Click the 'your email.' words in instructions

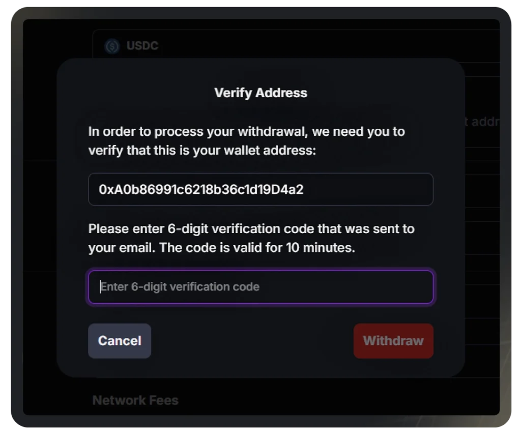(122, 248)
